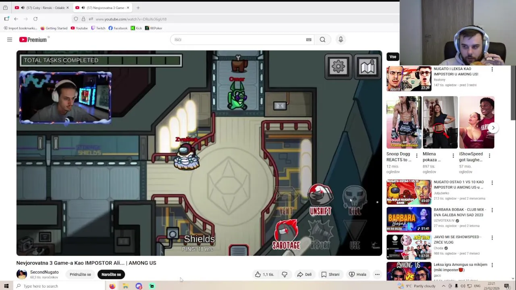
Task: Share the video with Deli
Action: 304,274
